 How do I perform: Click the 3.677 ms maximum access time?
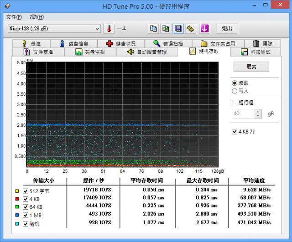tap(207, 222)
